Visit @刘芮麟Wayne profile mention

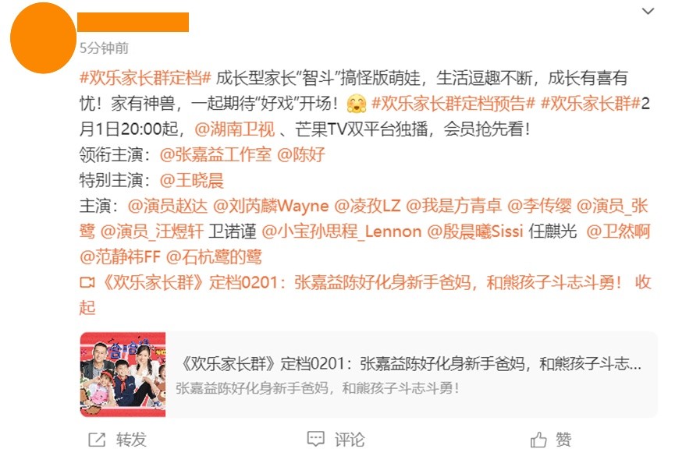pyautogui.click(x=271, y=206)
